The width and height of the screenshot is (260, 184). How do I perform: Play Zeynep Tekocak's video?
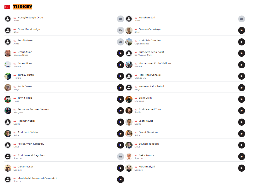pyautogui.click(x=242, y=145)
